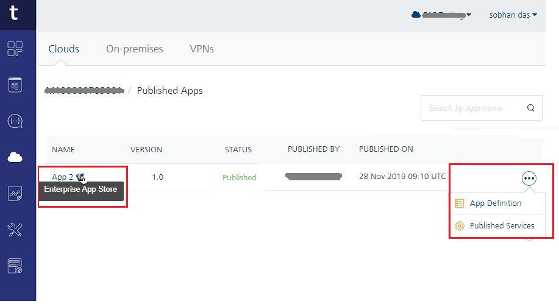Open the three-dots actions menu for App 2
The height and width of the screenshot is (307, 559).
point(529,178)
